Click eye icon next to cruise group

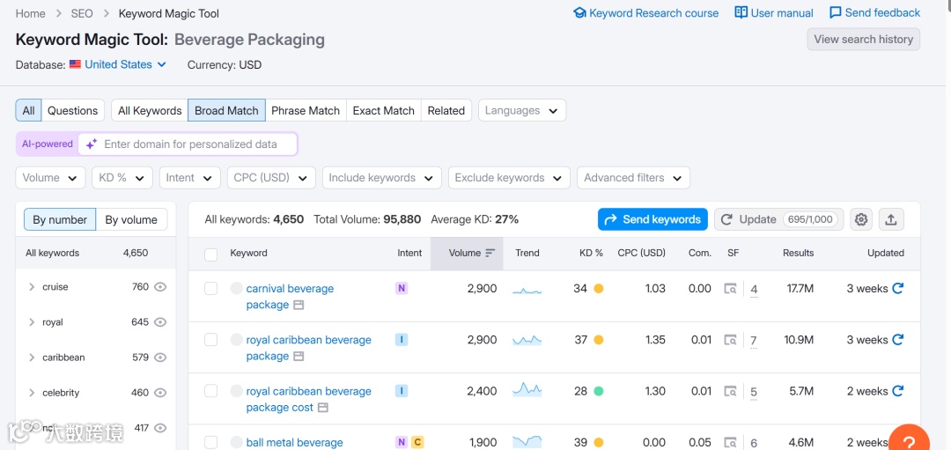pos(160,287)
